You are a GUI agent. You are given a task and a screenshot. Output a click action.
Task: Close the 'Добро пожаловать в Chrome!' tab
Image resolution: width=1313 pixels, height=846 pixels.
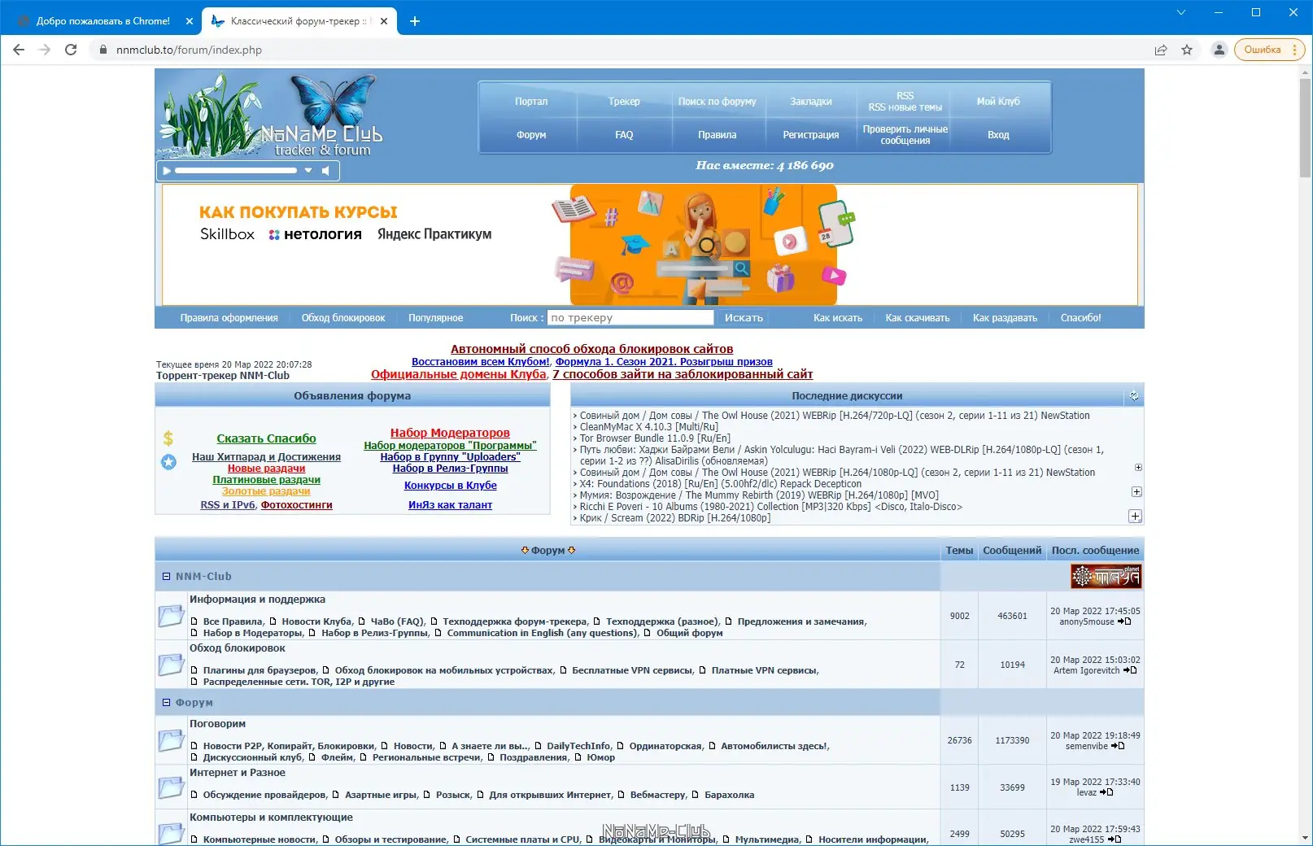(x=189, y=21)
